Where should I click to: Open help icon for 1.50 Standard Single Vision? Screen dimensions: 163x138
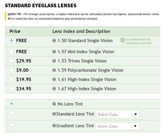[x=54, y=41]
